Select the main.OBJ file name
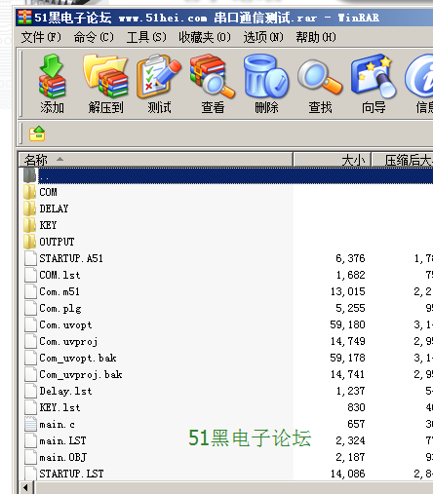 point(62,457)
